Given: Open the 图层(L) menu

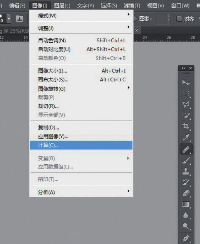Looking at the screenshot, I should click(x=62, y=6).
